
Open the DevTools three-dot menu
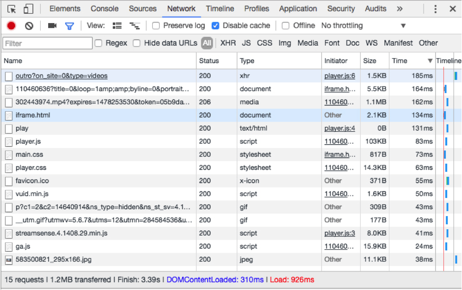435,9
